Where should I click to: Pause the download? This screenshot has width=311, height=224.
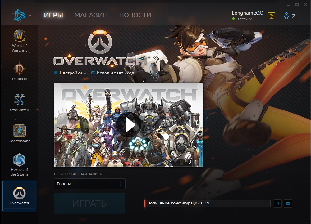(x=278, y=204)
